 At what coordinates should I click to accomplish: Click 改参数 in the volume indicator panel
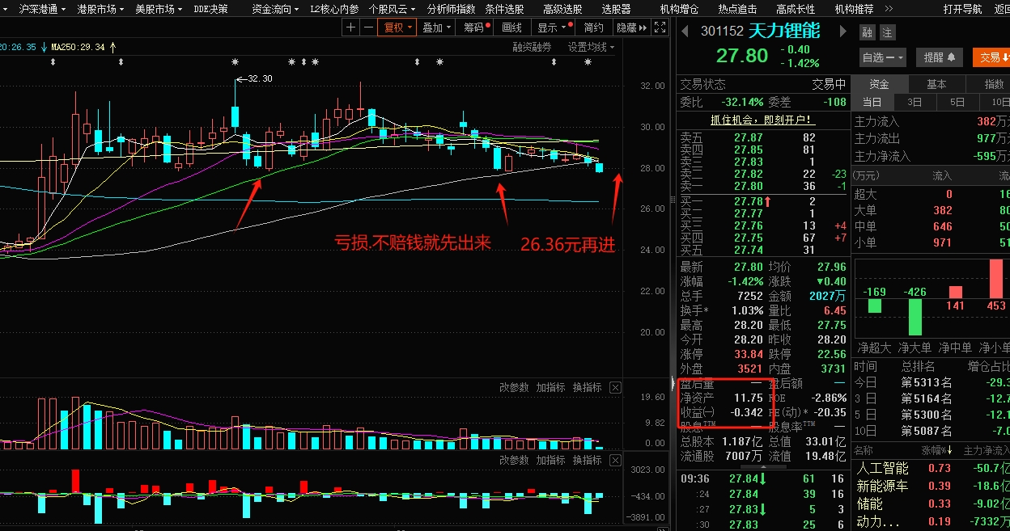[x=514, y=388]
